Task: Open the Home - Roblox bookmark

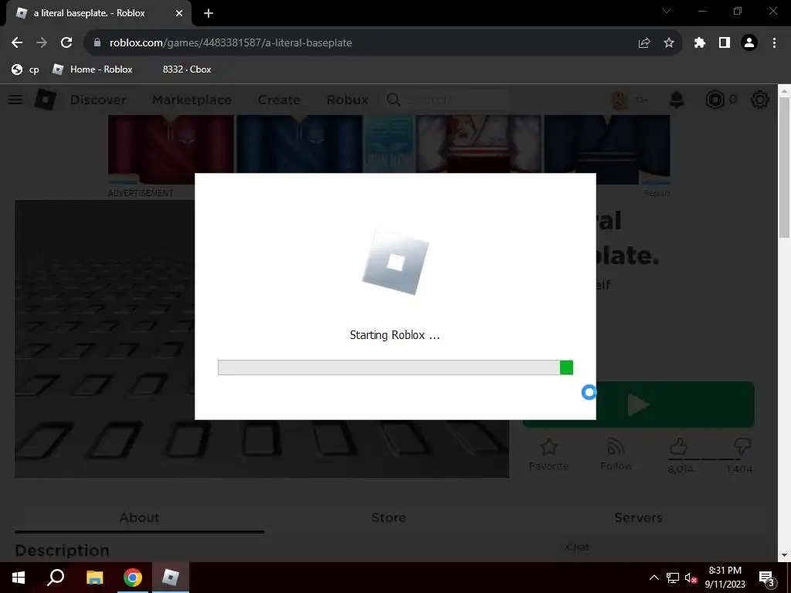Action: click(93, 69)
